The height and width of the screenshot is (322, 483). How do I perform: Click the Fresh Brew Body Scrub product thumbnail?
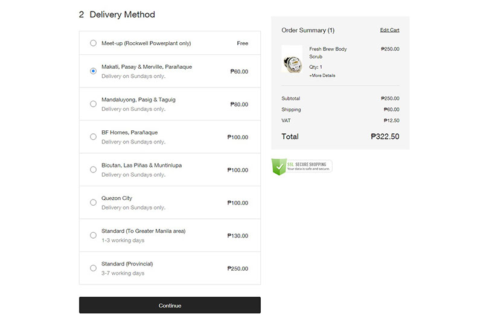pos(292,59)
